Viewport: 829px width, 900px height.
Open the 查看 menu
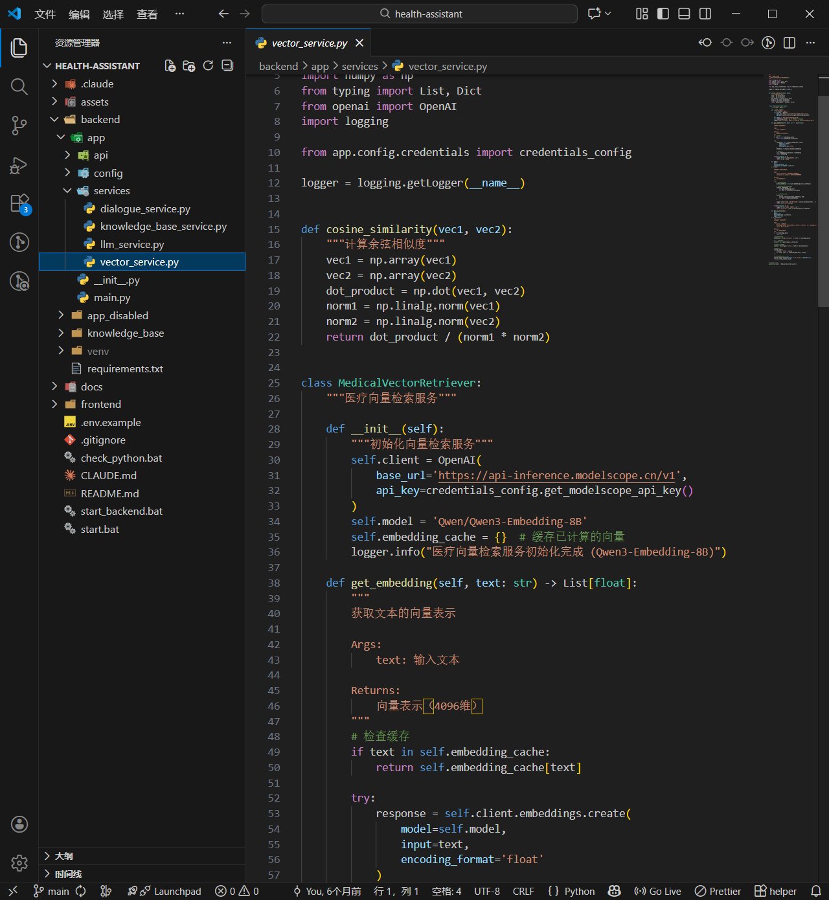(147, 14)
